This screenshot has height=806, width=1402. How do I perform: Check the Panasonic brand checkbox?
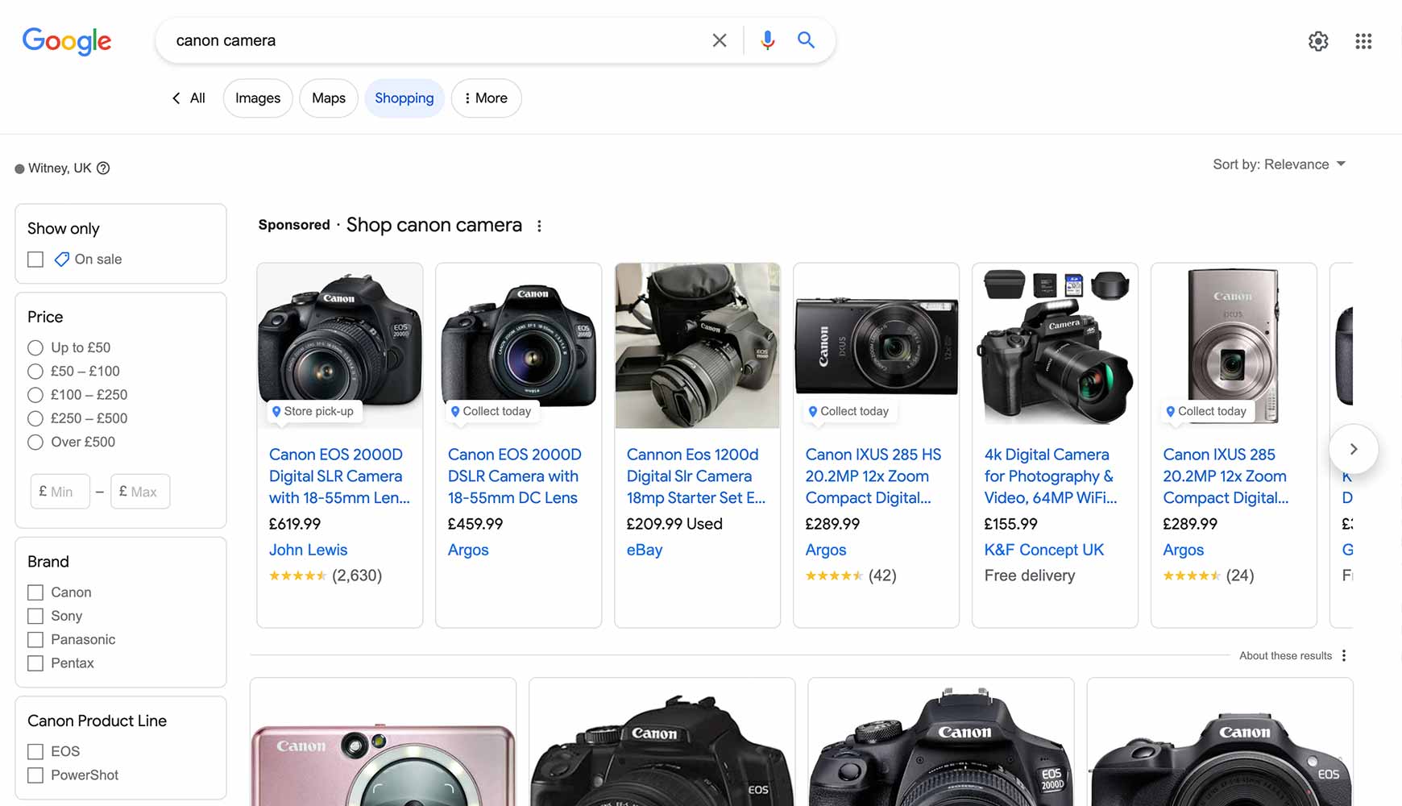pos(35,639)
